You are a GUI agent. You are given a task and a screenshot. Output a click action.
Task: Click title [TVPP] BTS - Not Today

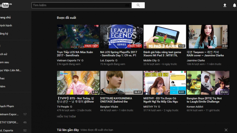pyautogui.click(x=75, y=100)
